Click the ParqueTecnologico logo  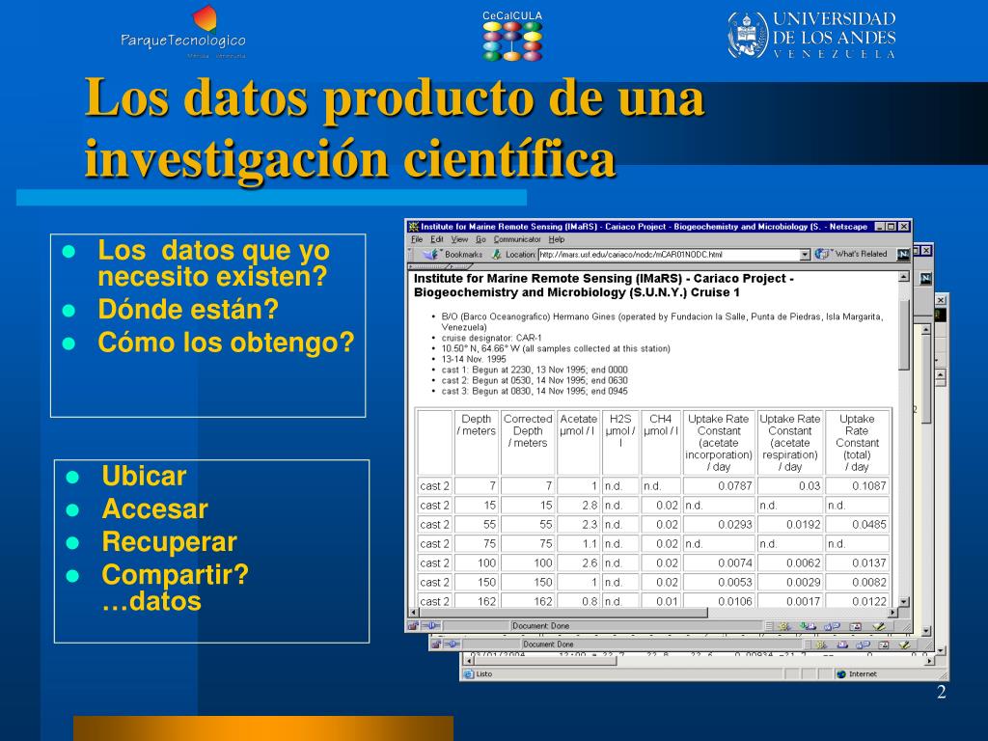[x=183, y=33]
